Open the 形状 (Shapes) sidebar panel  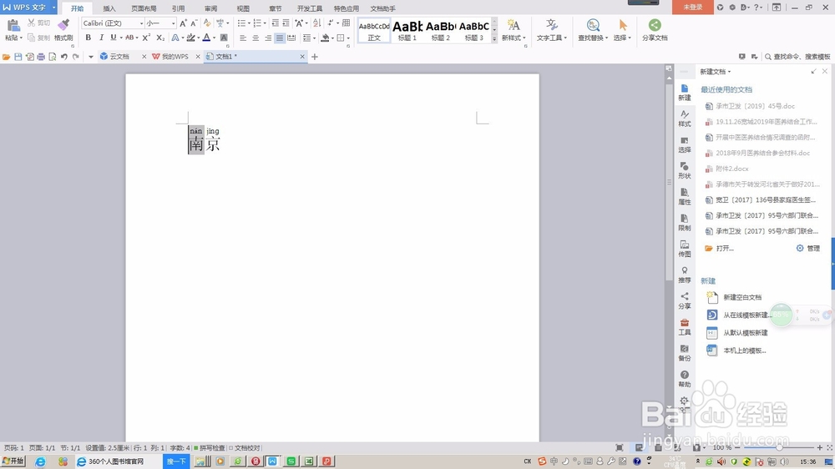point(685,170)
